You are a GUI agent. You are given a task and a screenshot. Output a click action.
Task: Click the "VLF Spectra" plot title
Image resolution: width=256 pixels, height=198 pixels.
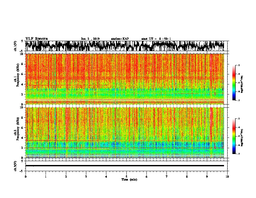(37, 39)
